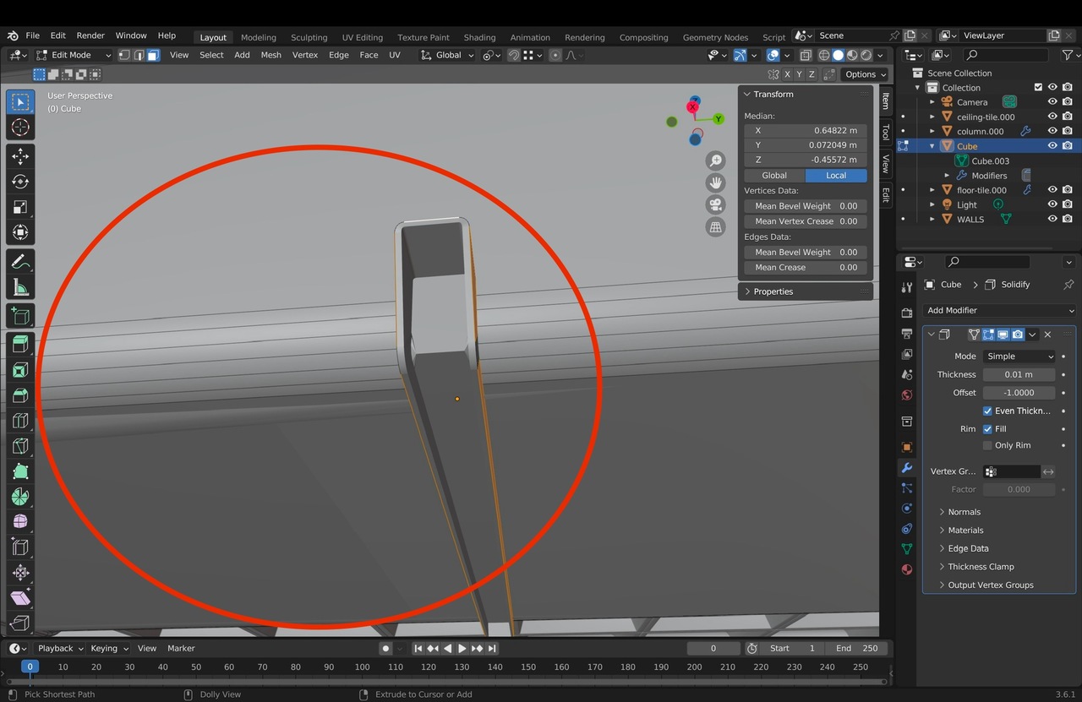Open the Solidify Mode dropdown
Screen dimensions: 1082x702
tap(1019, 356)
